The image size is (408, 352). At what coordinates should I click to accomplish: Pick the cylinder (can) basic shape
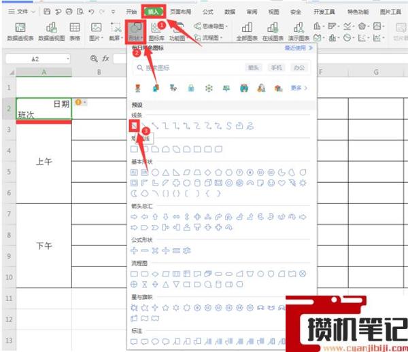tap(197, 183)
